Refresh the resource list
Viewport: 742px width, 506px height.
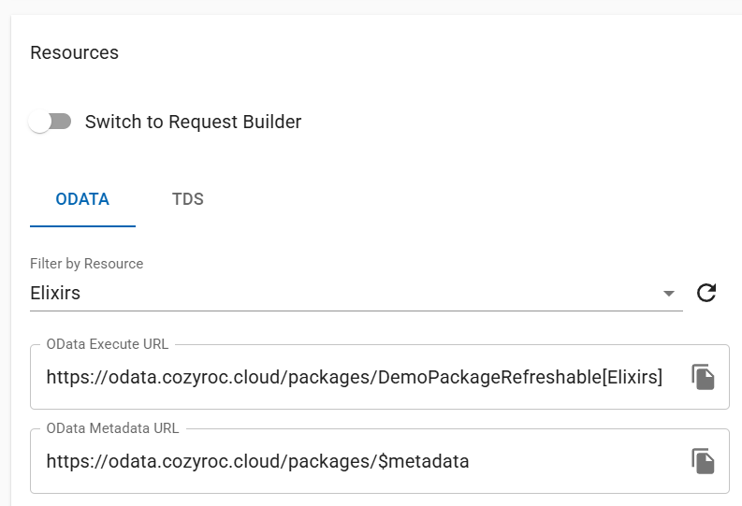point(706,293)
